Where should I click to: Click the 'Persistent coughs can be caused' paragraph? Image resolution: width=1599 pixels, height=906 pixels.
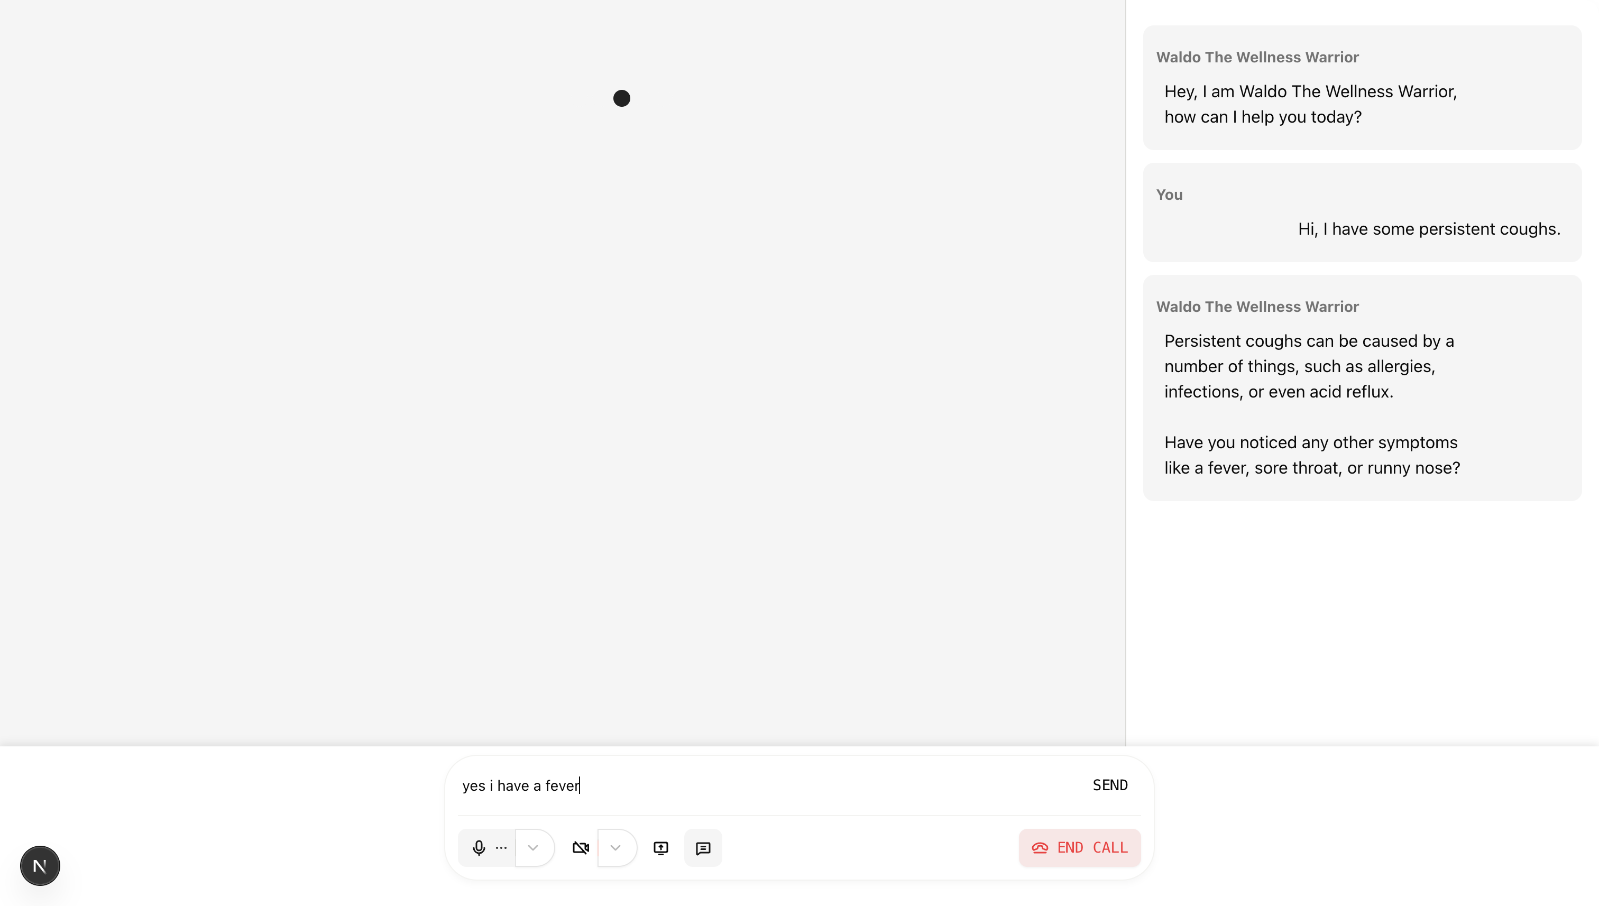(1308, 366)
